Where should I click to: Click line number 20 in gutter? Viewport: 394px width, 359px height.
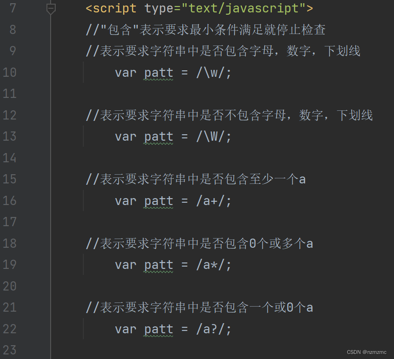(x=10, y=286)
